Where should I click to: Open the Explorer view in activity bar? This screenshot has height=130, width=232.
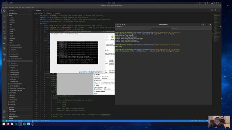click(x=4, y=11)
